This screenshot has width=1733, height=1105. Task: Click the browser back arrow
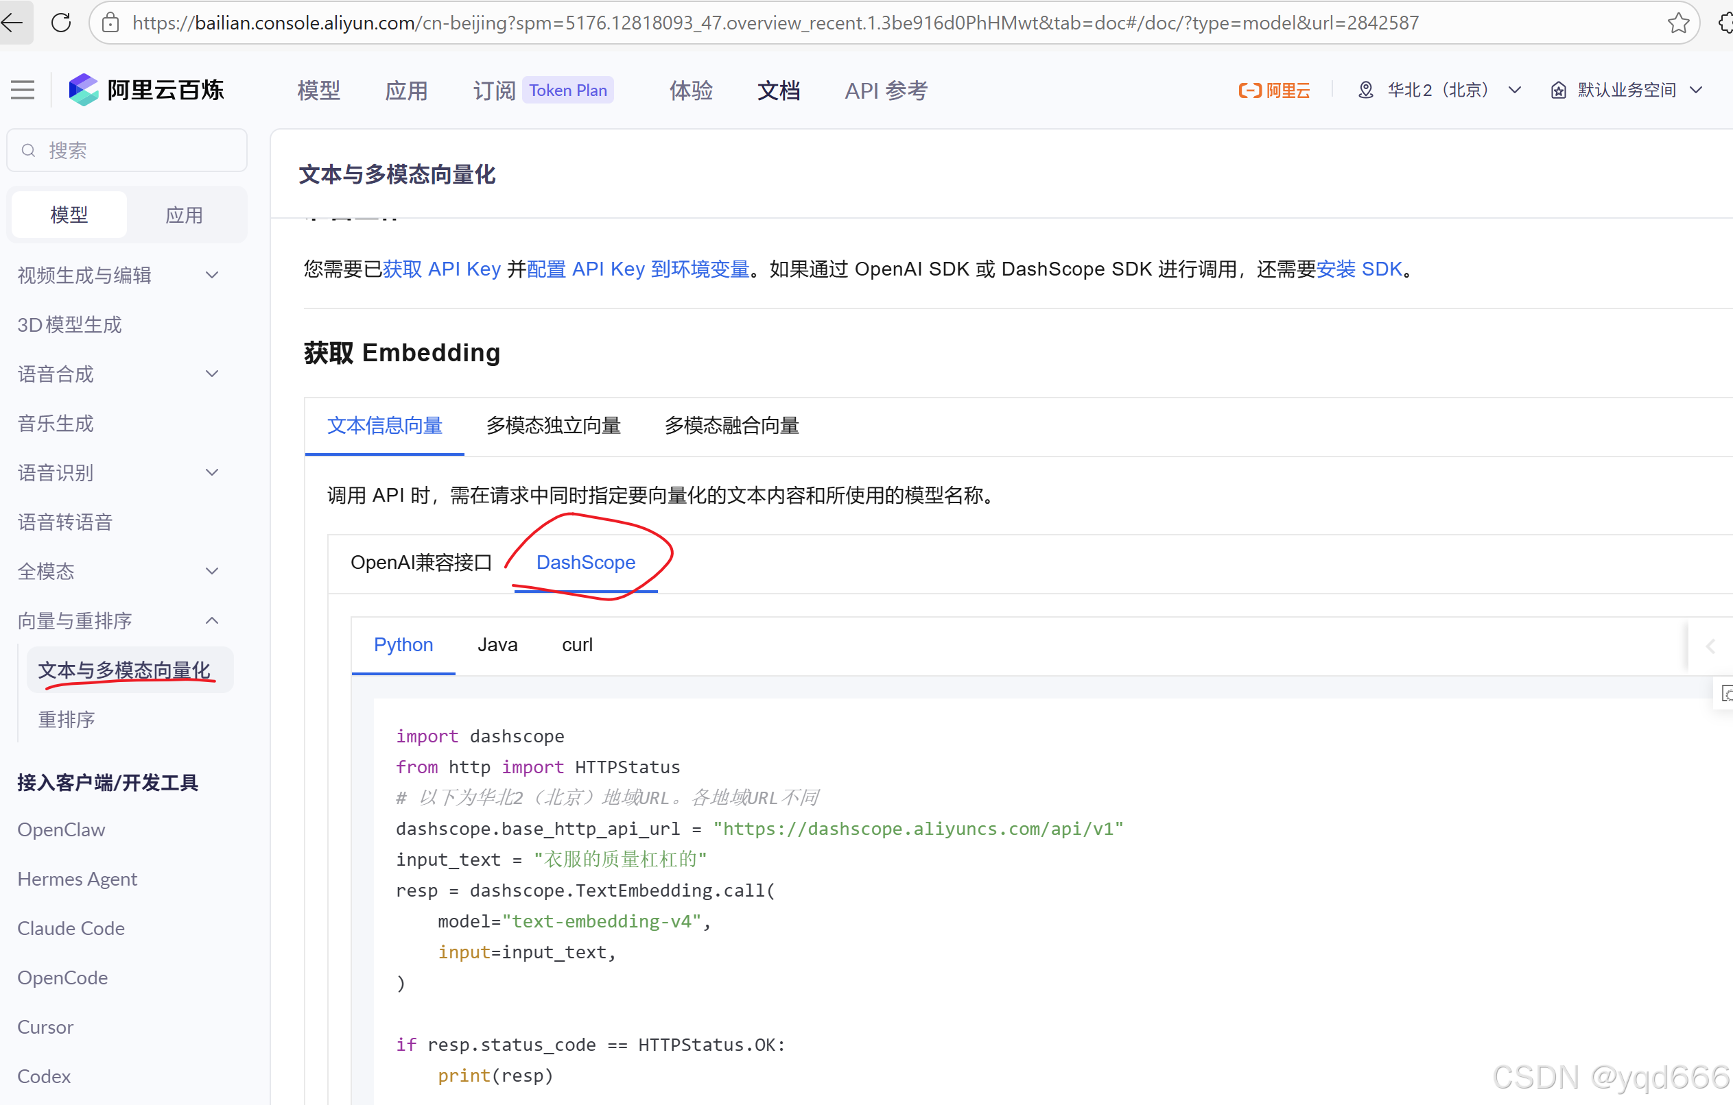[x=12, y=23]
